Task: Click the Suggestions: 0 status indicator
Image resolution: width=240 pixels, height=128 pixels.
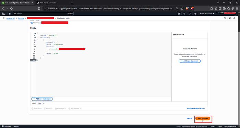Action: [x=74, y=108]
